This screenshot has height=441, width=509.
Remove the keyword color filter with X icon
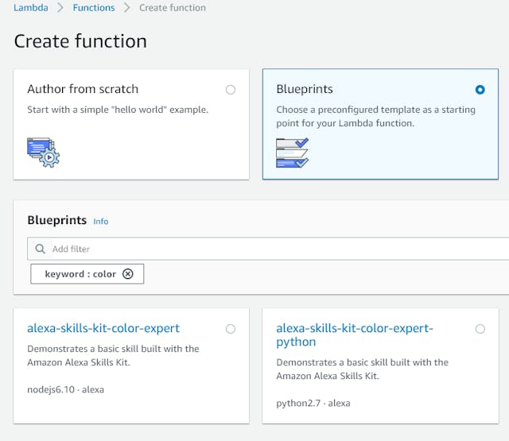tap(128, 274)
